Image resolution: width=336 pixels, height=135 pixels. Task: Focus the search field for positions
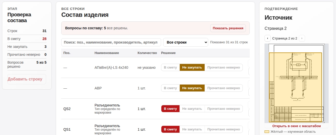click(111, 42)
